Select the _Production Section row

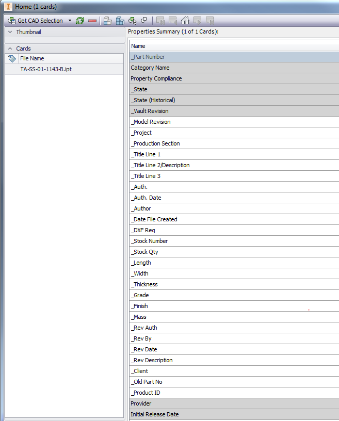pyautogui.click(x=234, y=143)
